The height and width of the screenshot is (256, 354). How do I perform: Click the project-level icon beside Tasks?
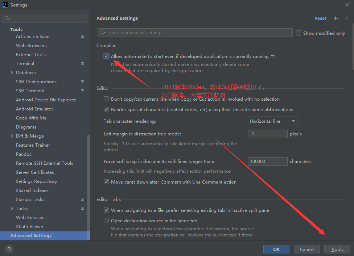(x=83, y=208)
